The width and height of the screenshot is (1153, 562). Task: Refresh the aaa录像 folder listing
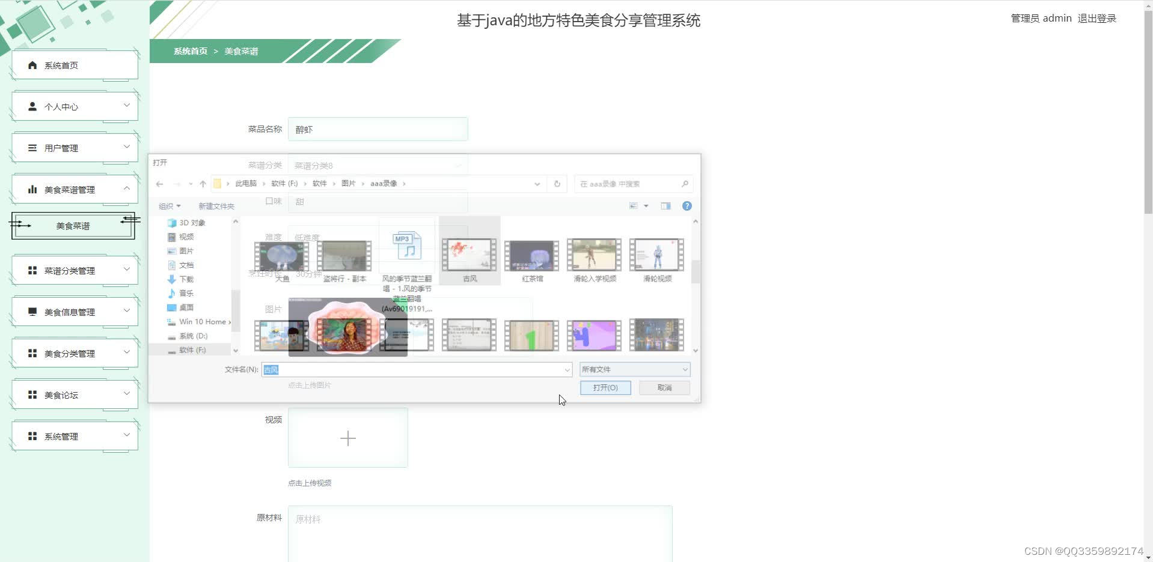click(557, 184)
